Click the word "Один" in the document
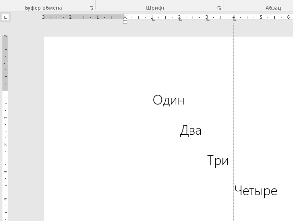The width and height of the screenshot is (293, 221). point(169,100)
